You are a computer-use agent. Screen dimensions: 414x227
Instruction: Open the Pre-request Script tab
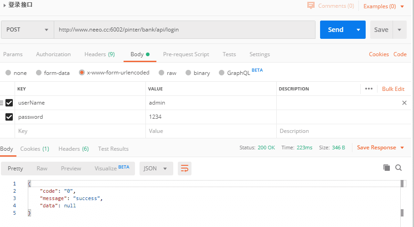click(x=186, y=54)
